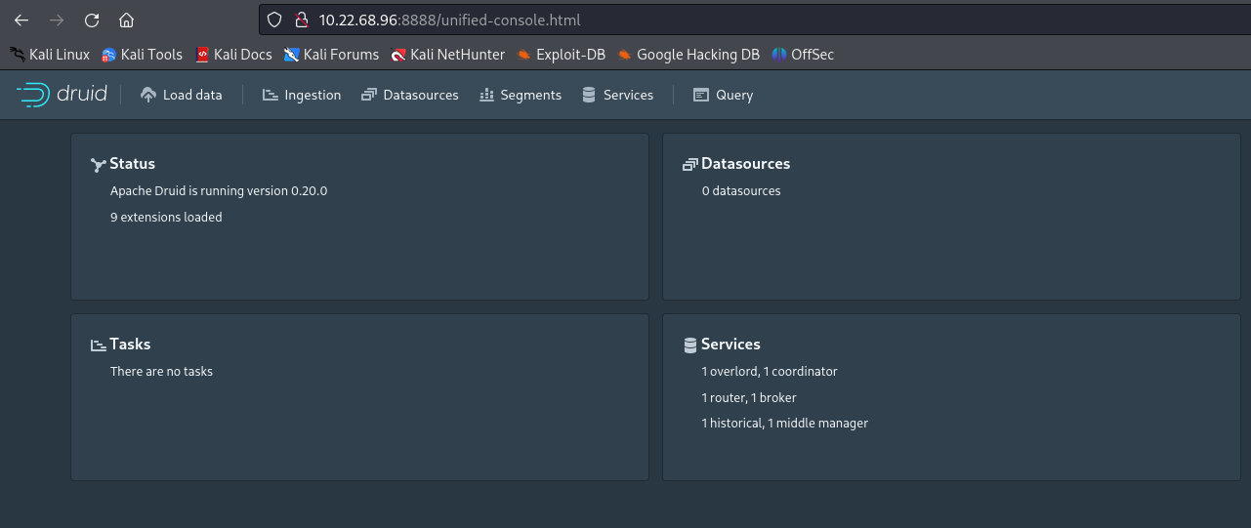Click '1 overlord, 1 coordinator' line

click(770, 372)
